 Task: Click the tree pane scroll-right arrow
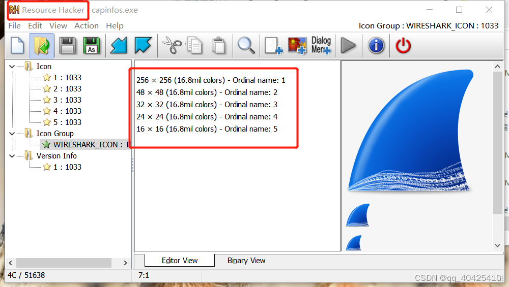[125, 263]
